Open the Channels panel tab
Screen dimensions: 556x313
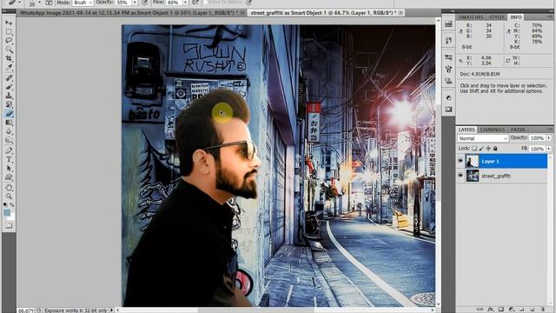coord(493,130)
